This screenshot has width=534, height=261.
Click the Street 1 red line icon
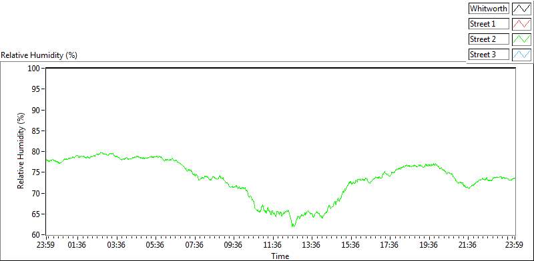click(521, 24)
